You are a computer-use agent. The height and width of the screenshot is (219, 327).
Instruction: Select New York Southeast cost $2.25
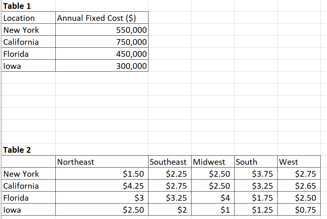[170, 174]
